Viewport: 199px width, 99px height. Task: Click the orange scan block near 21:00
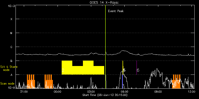[x=31, y=81]
